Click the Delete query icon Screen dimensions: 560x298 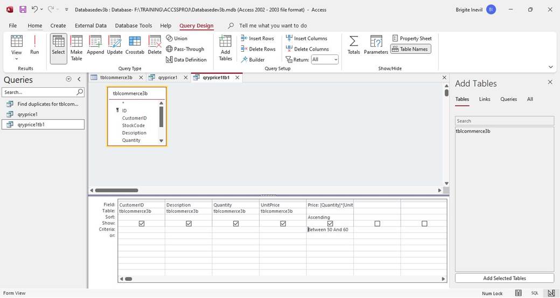[155, 45]
